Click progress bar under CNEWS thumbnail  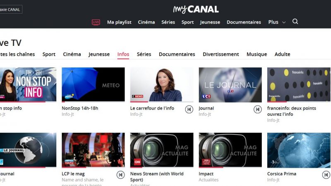162,102
